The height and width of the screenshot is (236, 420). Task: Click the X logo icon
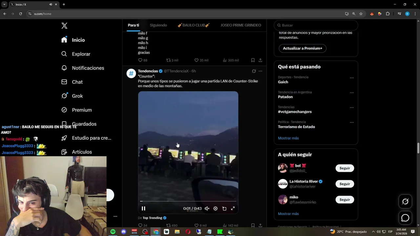pyautogui.click(x=64, y=26)
